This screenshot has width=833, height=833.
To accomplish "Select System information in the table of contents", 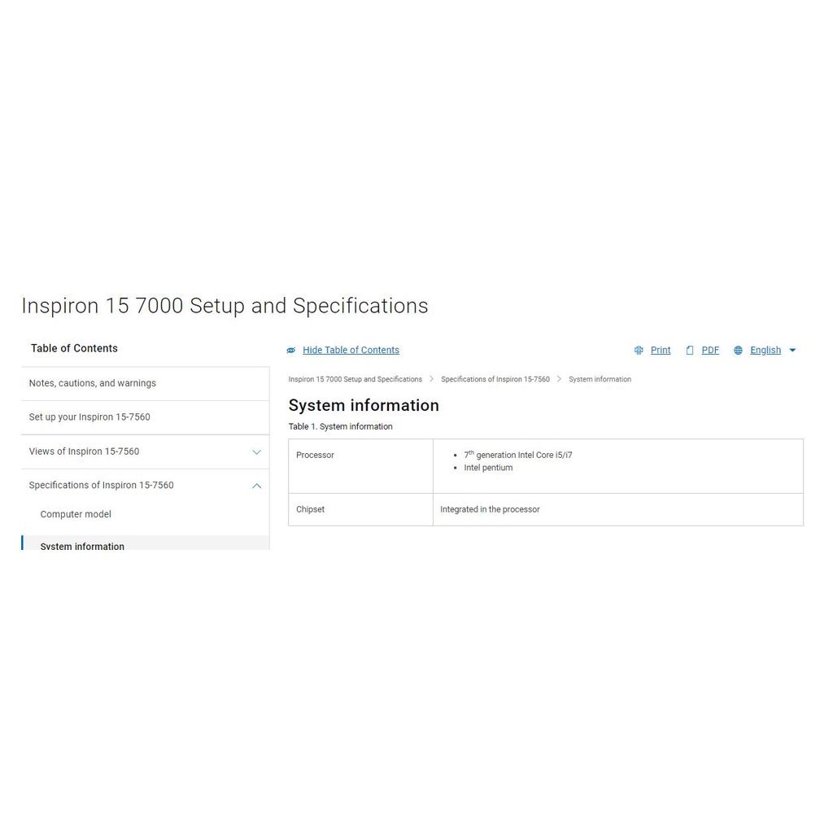I will tap(82, 545).
